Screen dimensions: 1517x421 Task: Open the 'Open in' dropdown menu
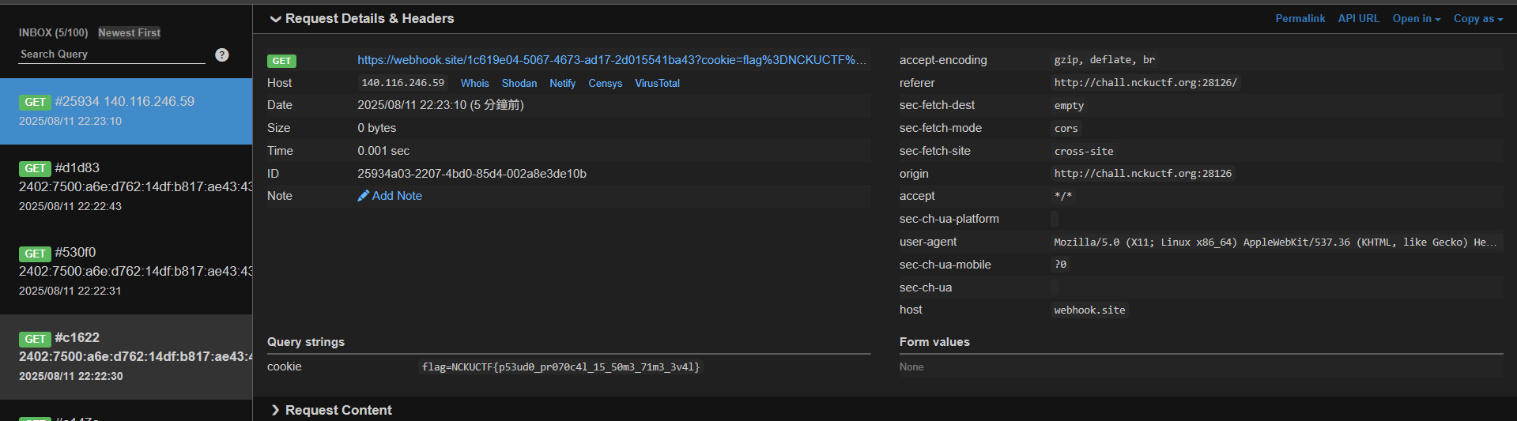(1416, 18)
